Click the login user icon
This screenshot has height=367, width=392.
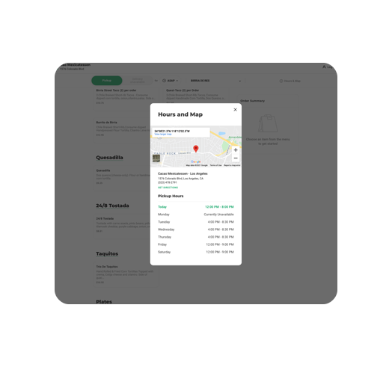(x=324, y=67)
